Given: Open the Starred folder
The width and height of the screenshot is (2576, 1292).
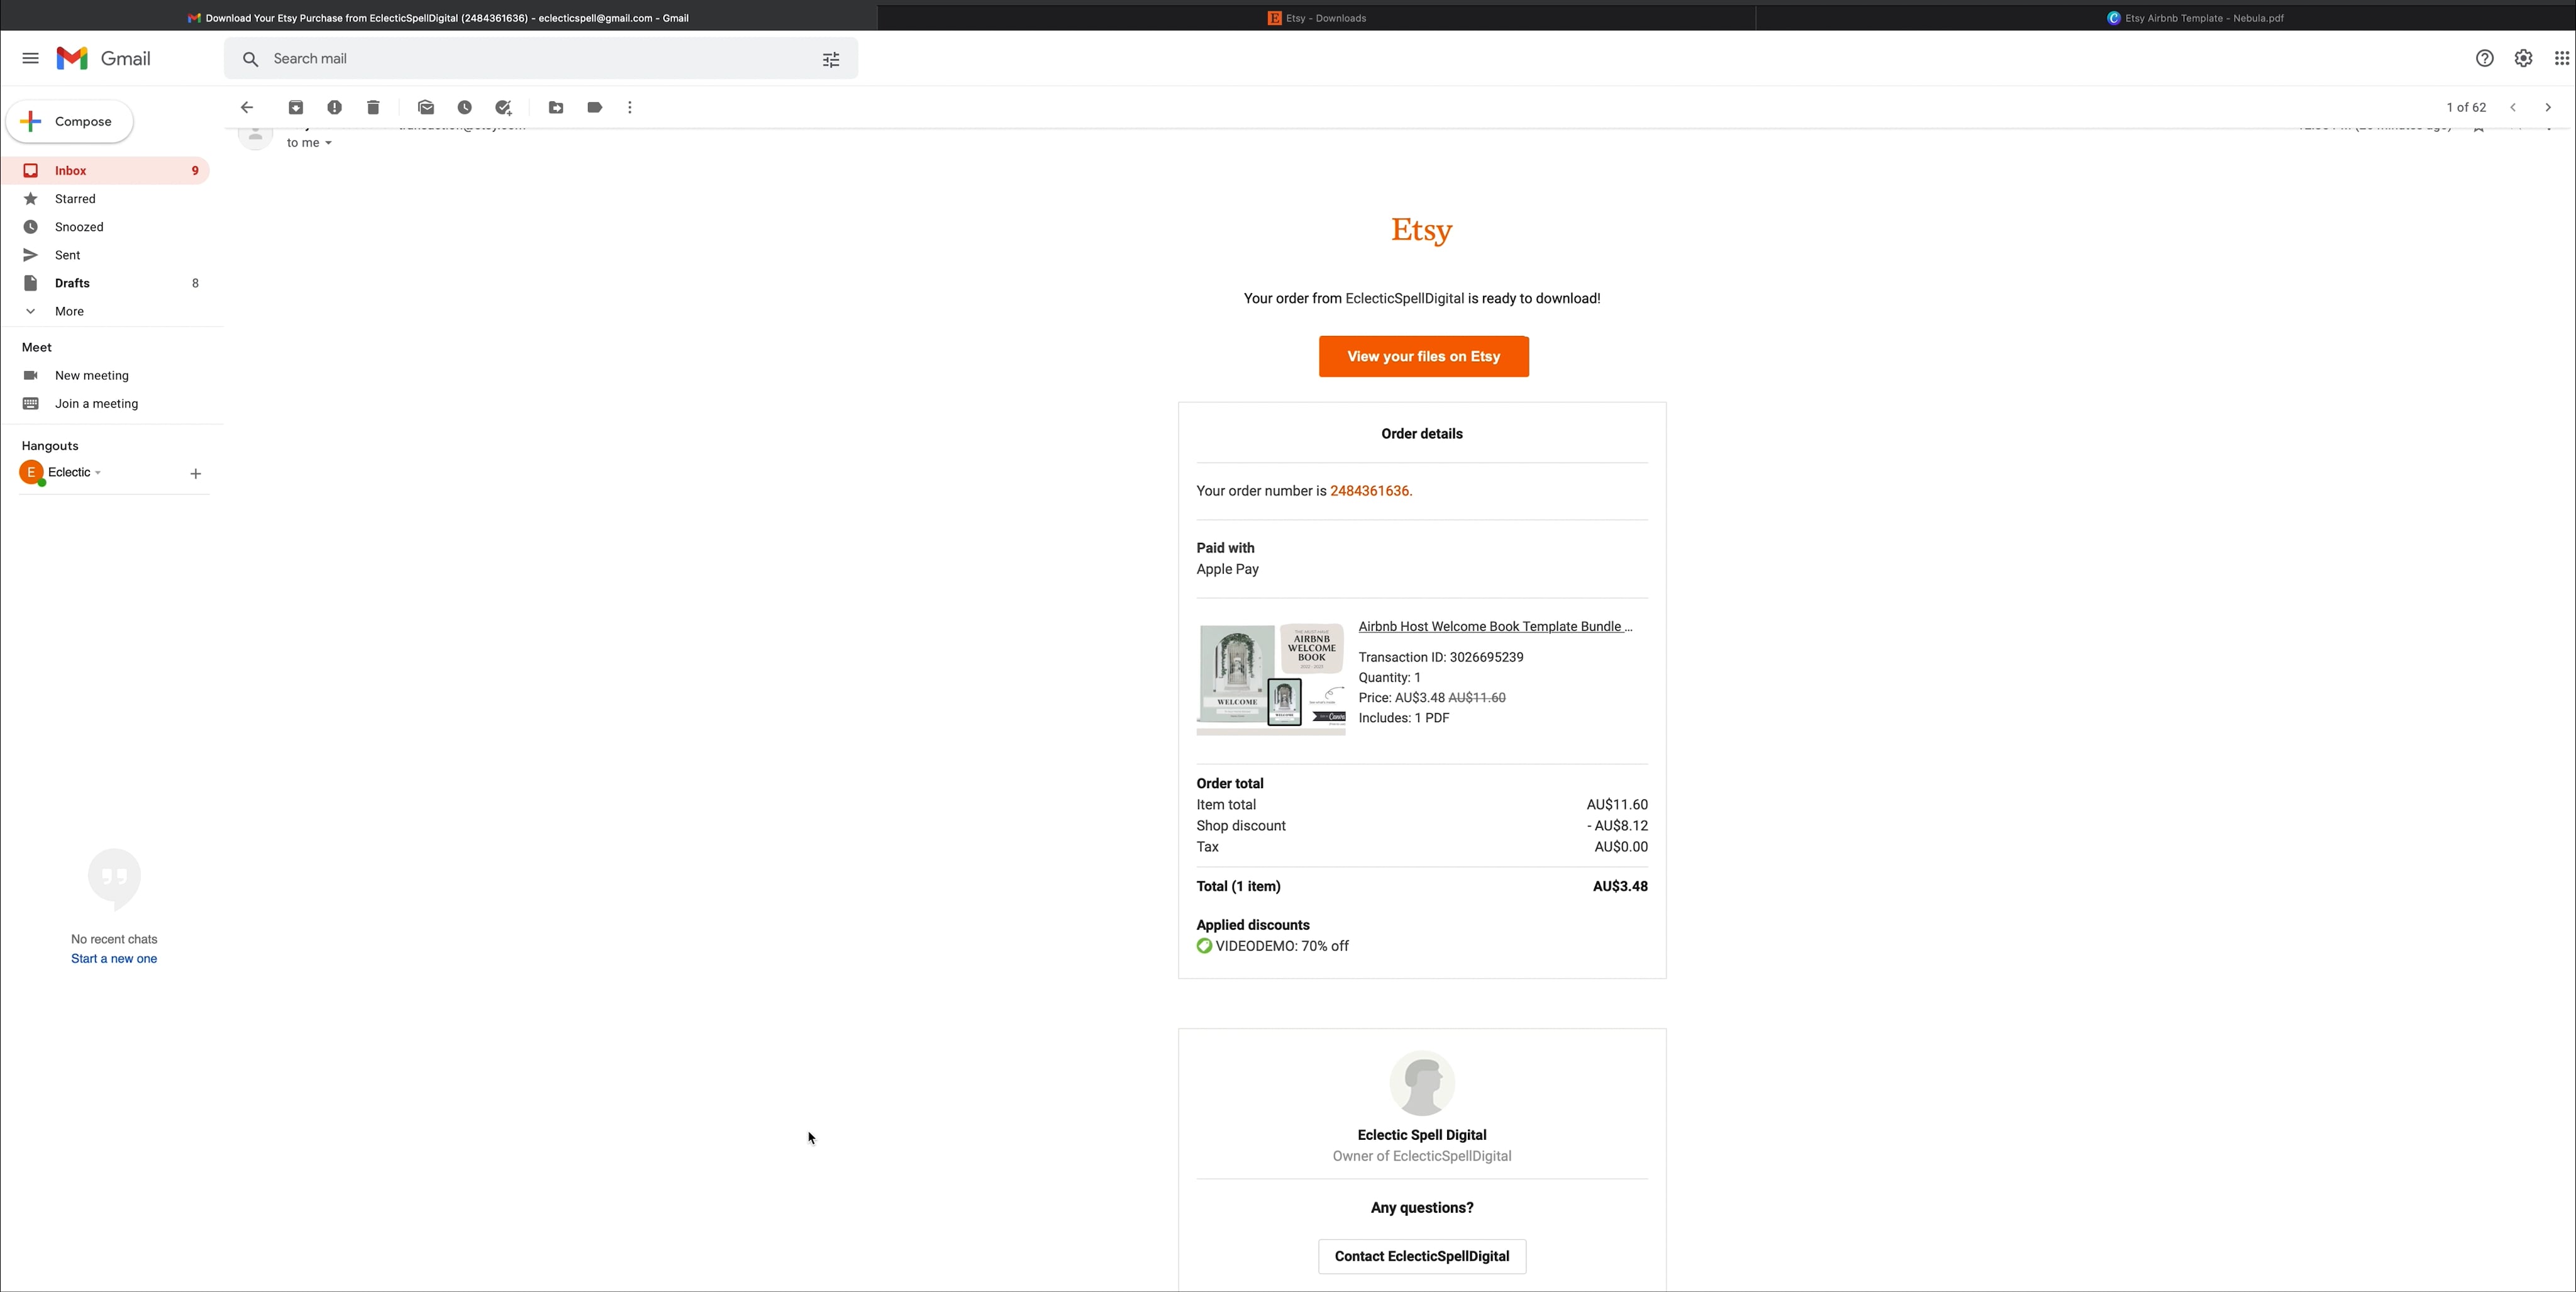Looking at the screenshot, I should tap(104, 198).
